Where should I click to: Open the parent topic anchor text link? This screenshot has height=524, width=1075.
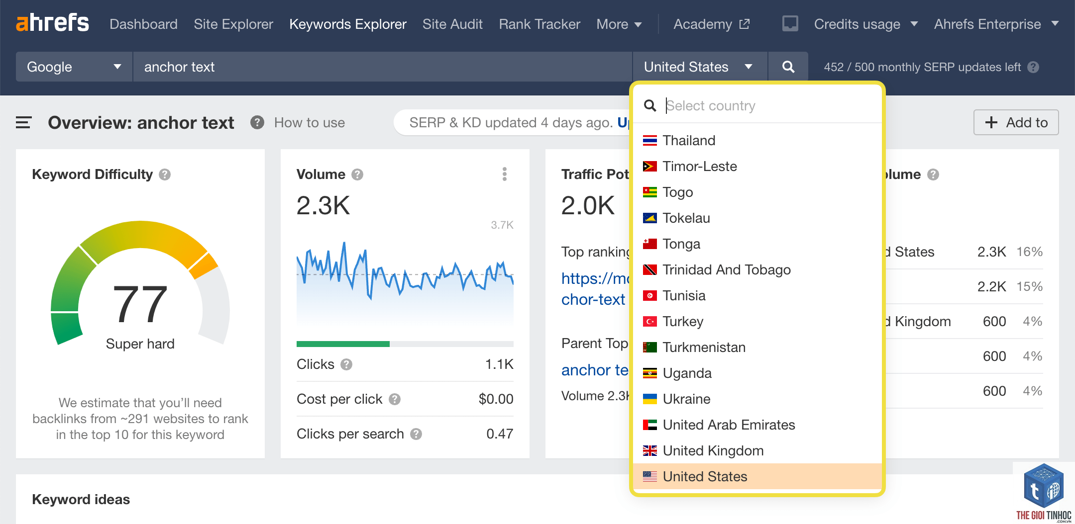tap(595, 370)
